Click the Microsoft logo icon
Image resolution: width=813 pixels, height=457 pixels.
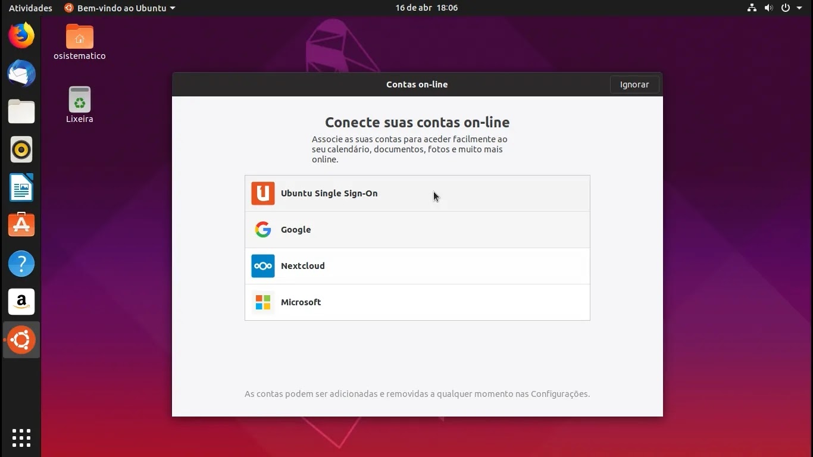click(263, 302)
